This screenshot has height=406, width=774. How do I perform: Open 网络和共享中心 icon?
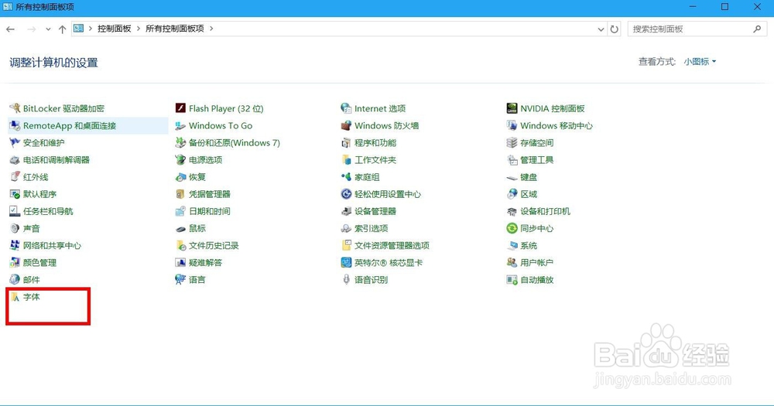pyautogui.click(x=15, y=245)
